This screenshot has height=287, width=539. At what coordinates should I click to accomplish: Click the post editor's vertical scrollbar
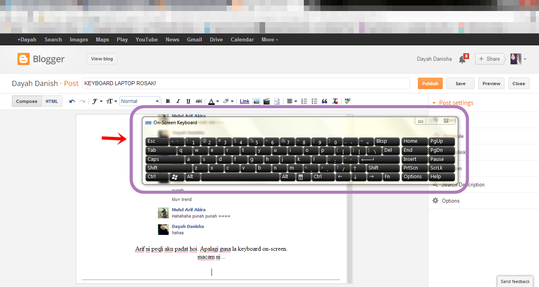click(349, 199)
